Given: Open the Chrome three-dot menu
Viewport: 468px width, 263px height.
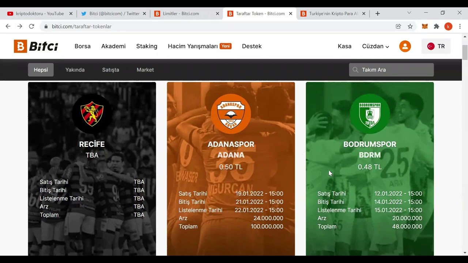Looking at the screenshot, I should pos(460,26).
